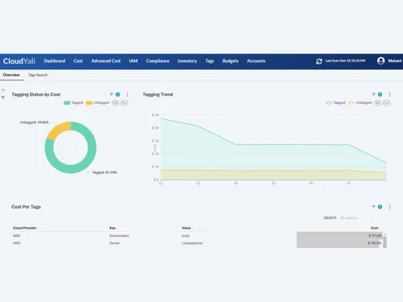This screenshot has height=302, width=403.
Task: Click All legend button in Tagging Status panel
Action: (115, 103)
